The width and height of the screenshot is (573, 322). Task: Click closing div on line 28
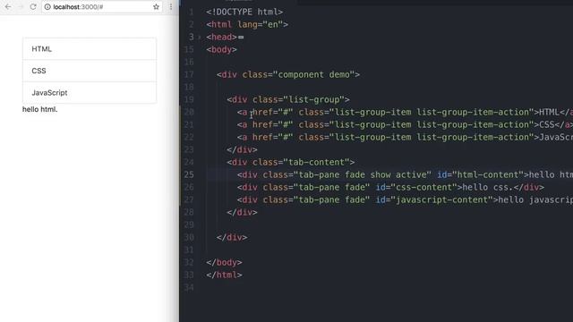click(x=242, y=212)
